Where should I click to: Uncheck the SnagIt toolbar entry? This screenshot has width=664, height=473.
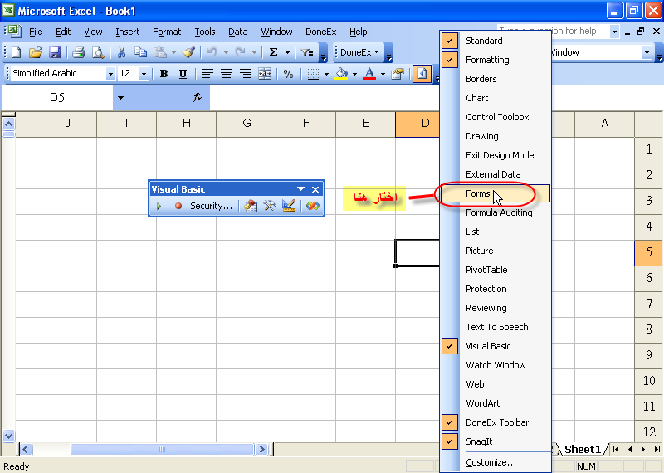pos(496,441)
